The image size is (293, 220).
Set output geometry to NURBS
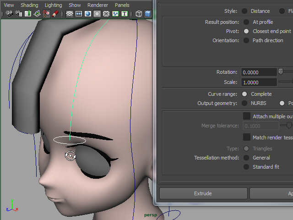(x=245, y=103)
